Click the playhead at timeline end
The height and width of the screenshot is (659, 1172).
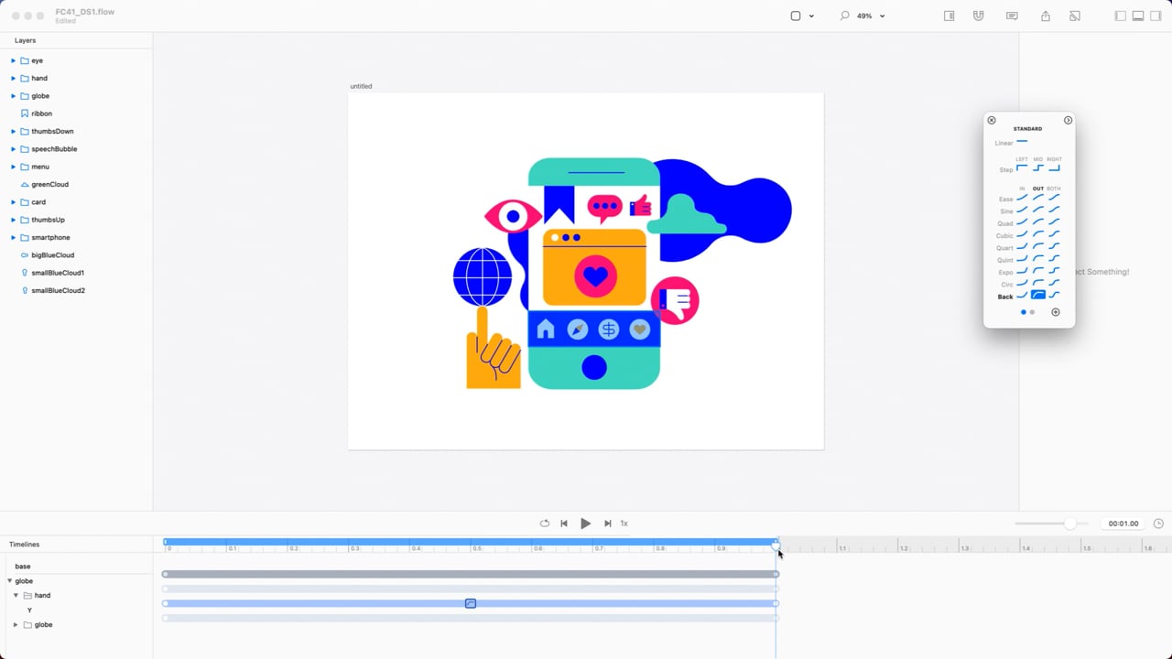[x=776, y=545]
